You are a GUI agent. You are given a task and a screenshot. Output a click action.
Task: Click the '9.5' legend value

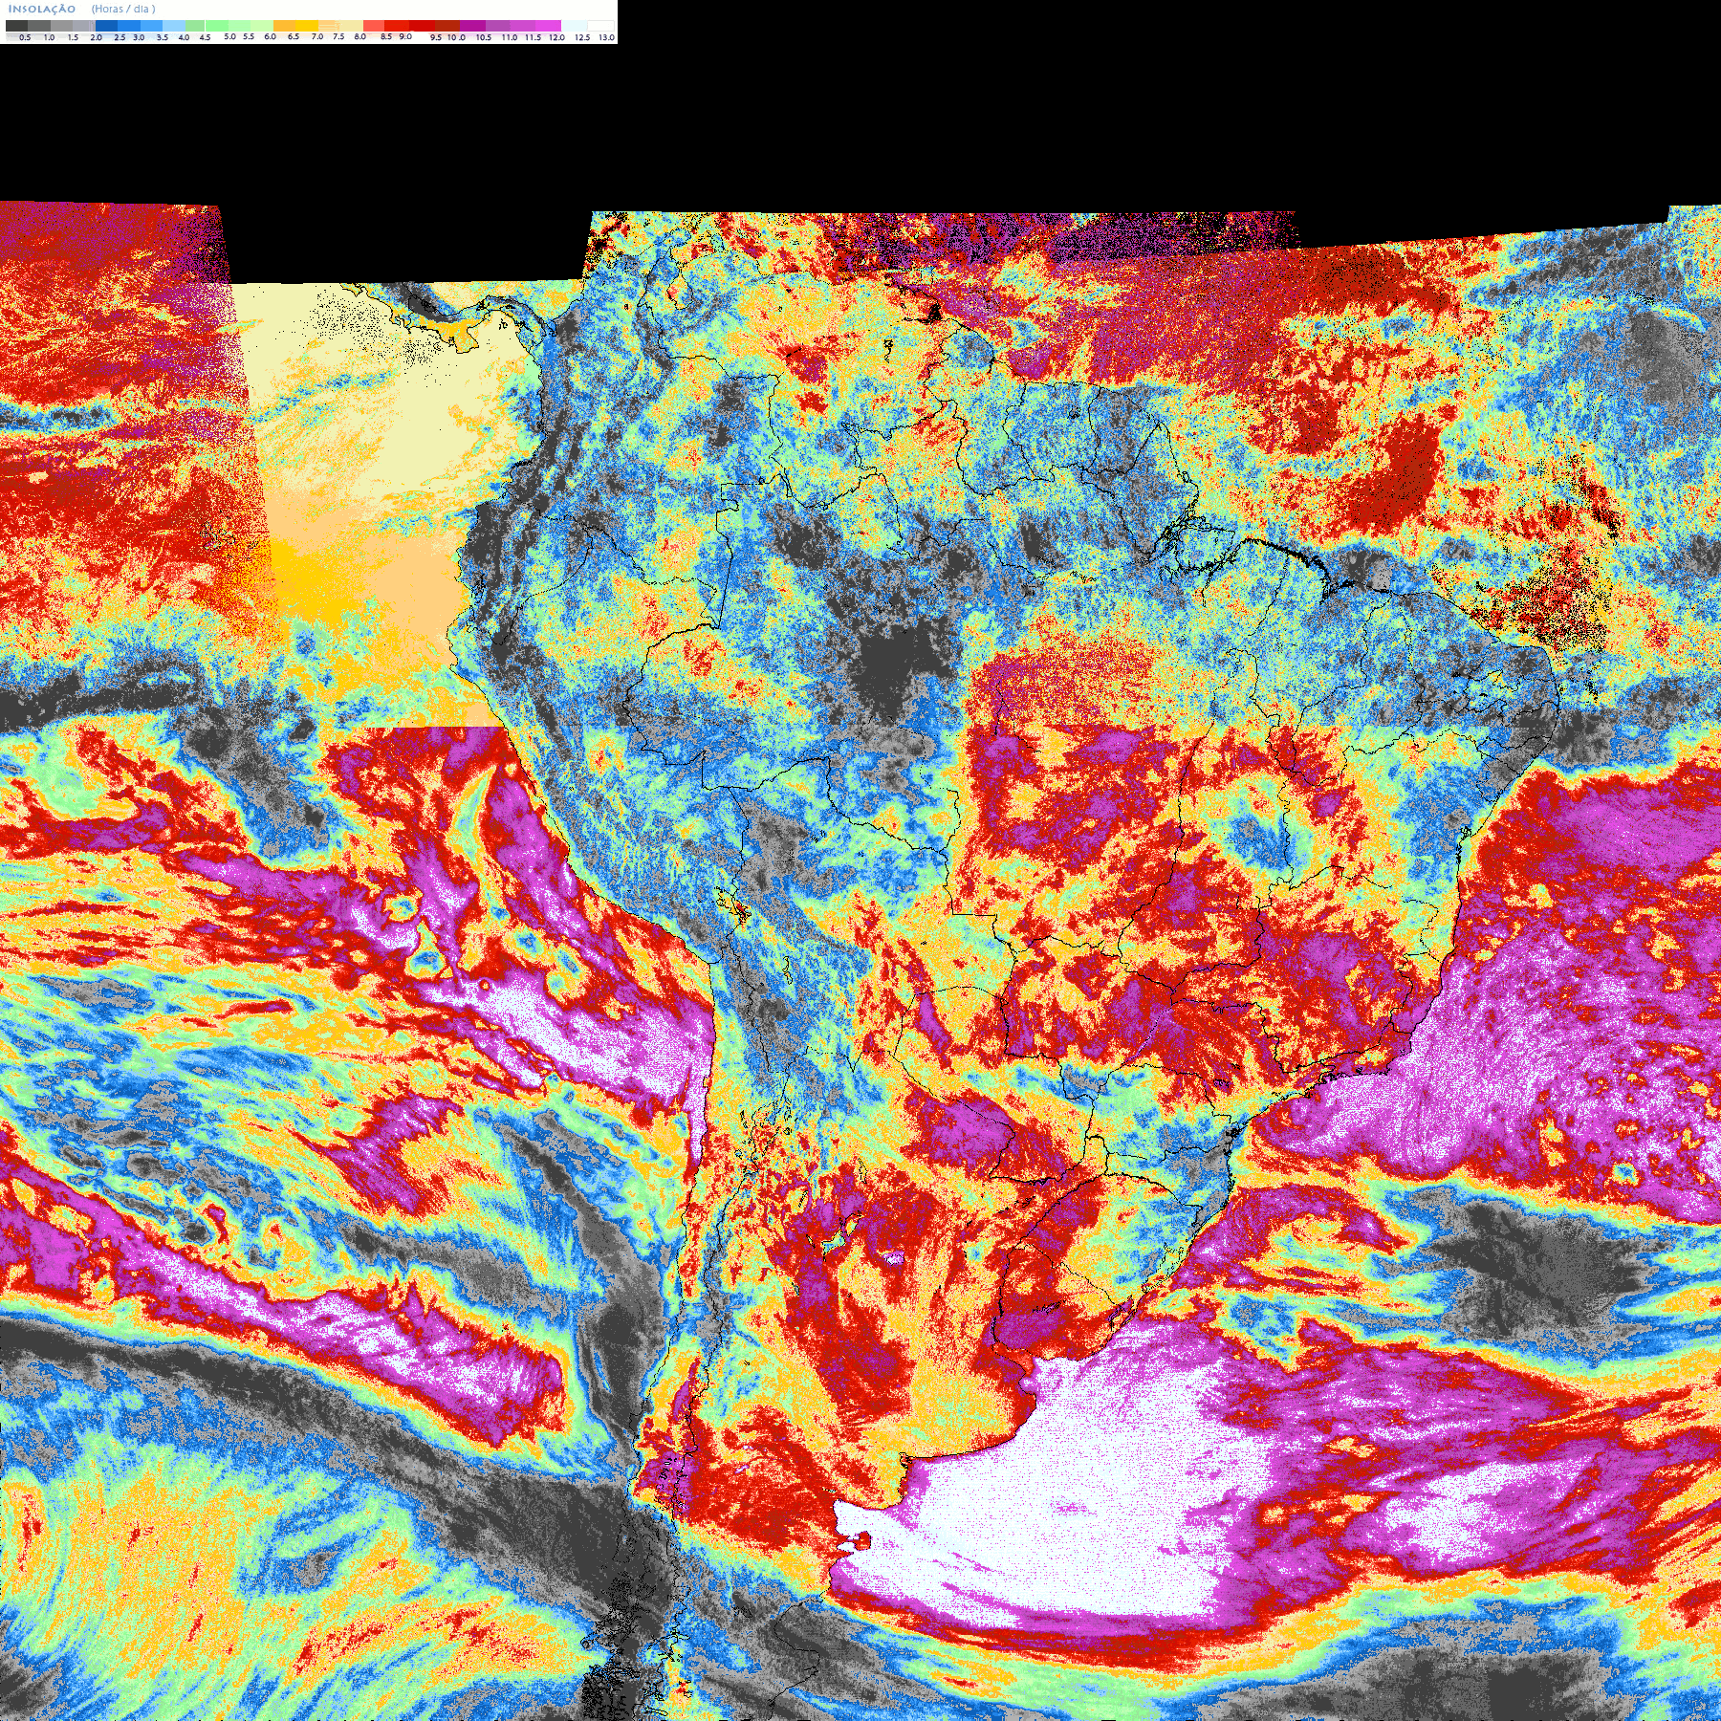click(436, 37)
